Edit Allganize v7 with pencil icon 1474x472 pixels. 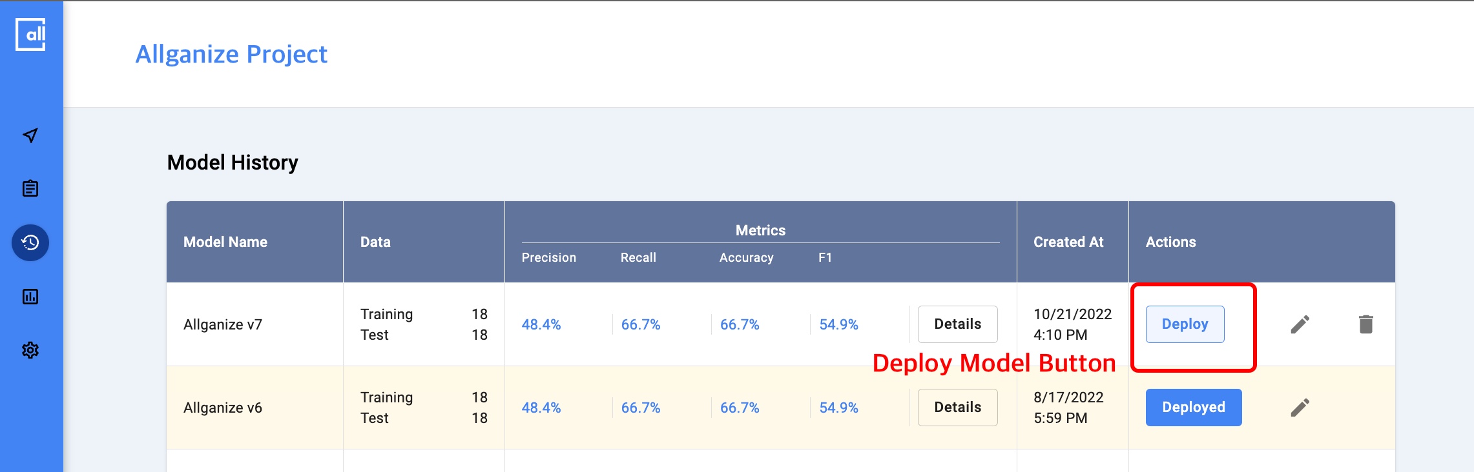(1300, 324)
